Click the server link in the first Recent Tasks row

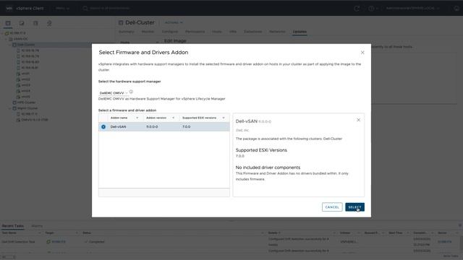pos(444,242)
